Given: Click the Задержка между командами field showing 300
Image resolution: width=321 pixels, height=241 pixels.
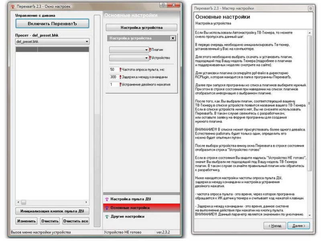Looking at the screenshot, I should pos(114,77).
